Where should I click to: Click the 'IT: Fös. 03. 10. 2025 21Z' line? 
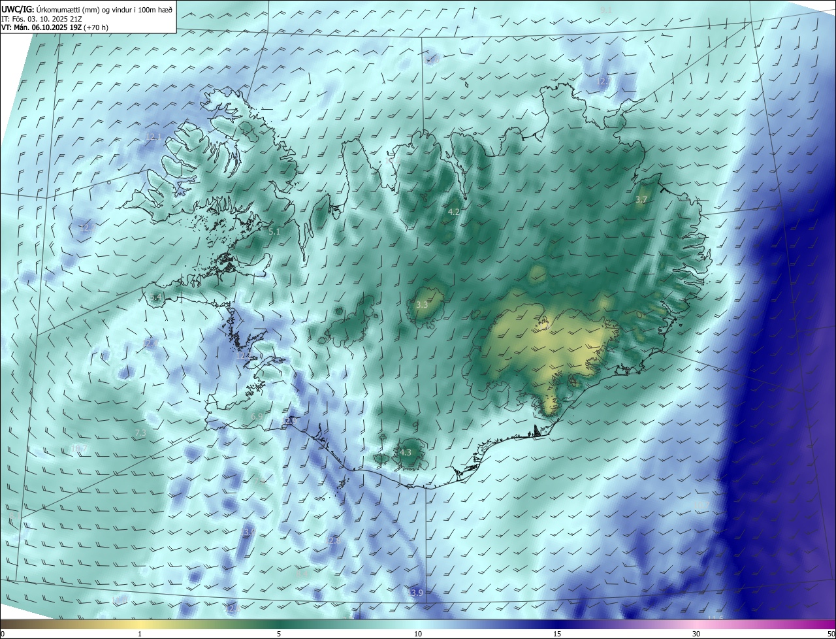tap(42, 18)
